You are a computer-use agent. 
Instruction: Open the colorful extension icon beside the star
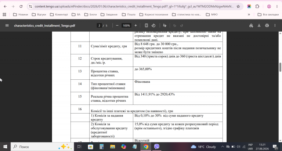[x=249, y=7]
